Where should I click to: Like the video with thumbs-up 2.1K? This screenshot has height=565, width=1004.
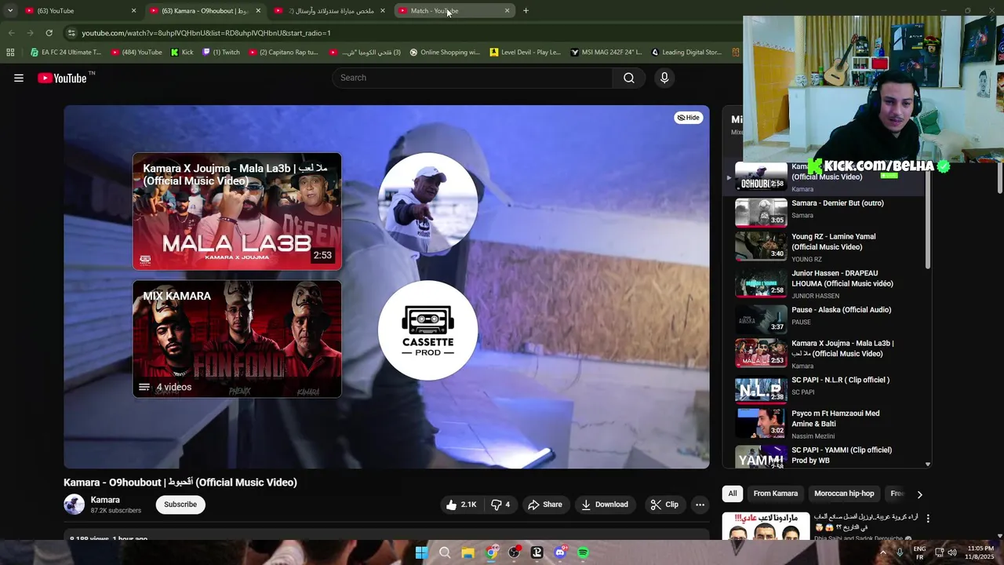point(461,505)
